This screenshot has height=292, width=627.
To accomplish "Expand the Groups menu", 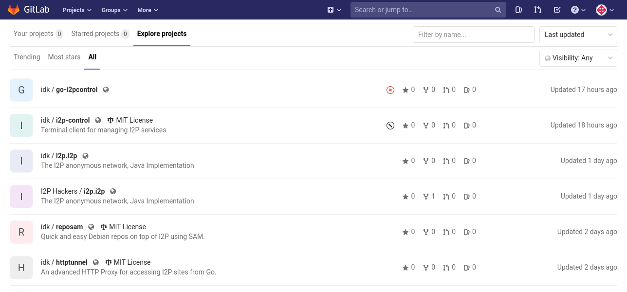I will [114, 10].
